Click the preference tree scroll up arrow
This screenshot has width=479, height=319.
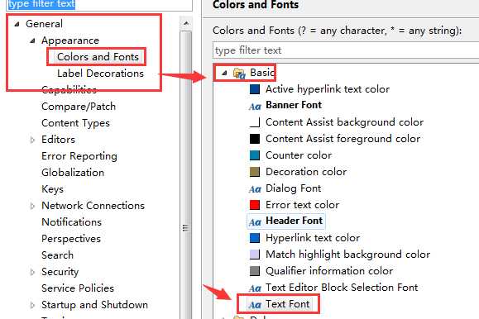pyautogui.click(x=186, y=23)
